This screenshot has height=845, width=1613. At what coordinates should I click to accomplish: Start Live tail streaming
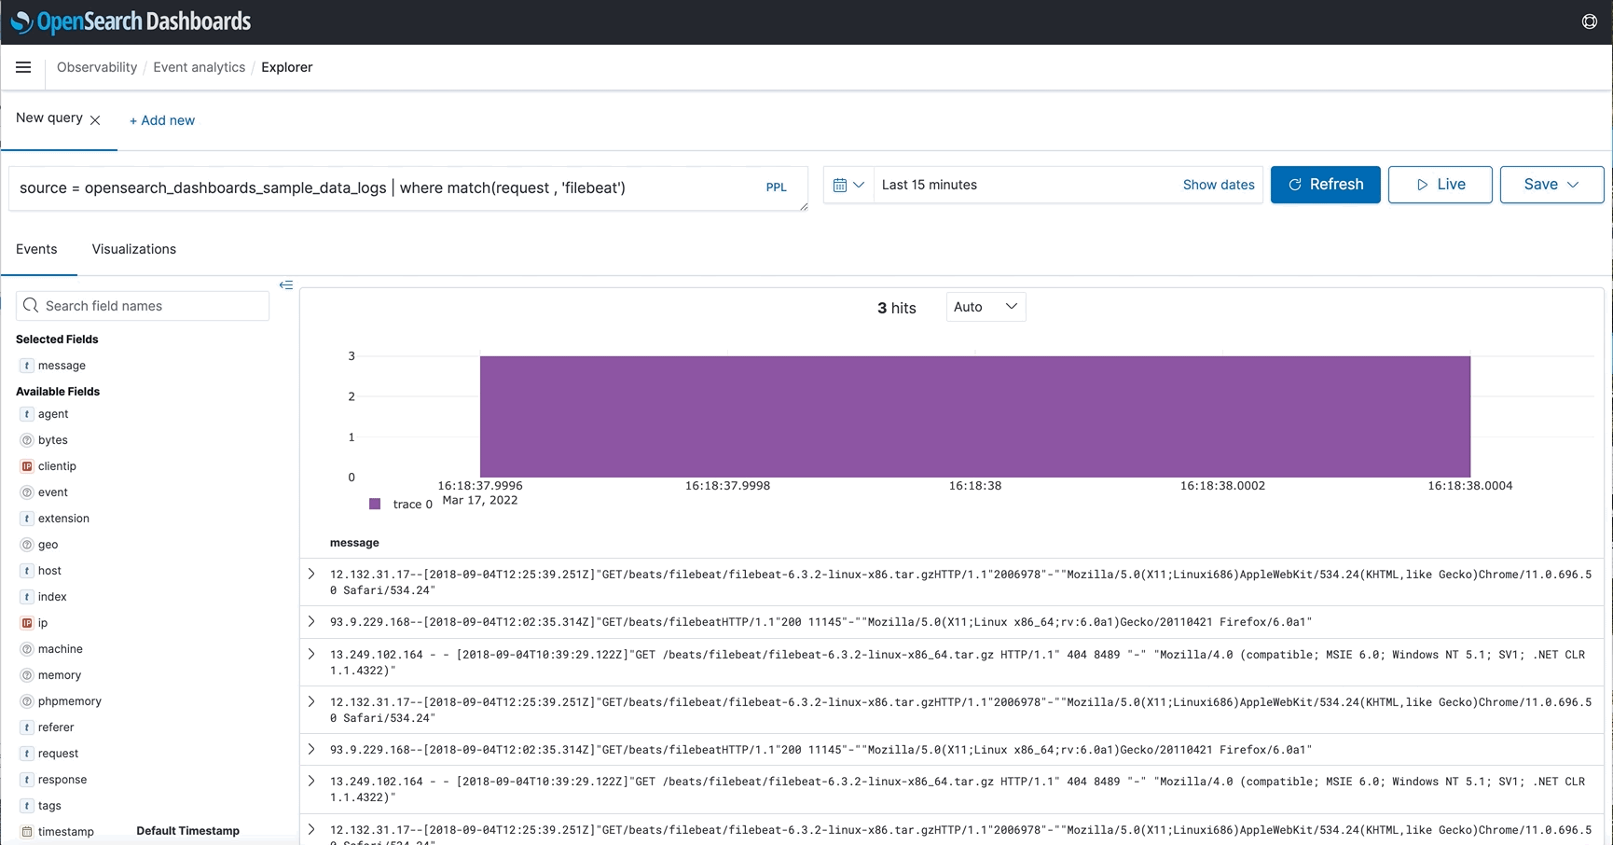1440,185
